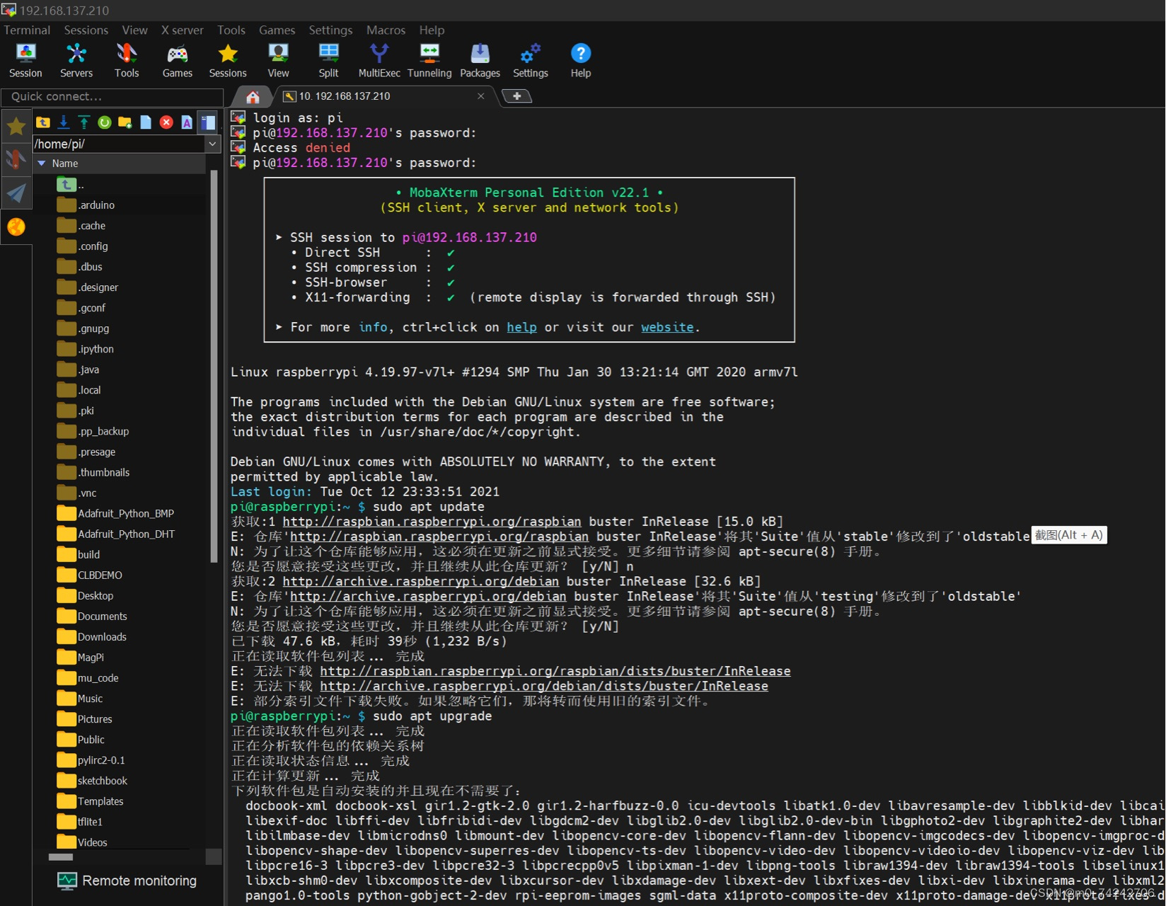
Task: Open archive.raspberrypi.org/debian link on 获取:2 line
Action: point(420,581)
